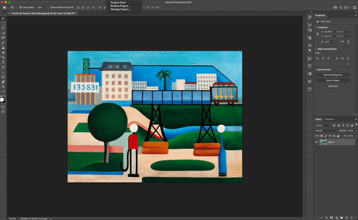Hide Layer 0 with eye icon
Image resolution: width=358 pixels, height=220 pixels.
[x=317, y=142]
